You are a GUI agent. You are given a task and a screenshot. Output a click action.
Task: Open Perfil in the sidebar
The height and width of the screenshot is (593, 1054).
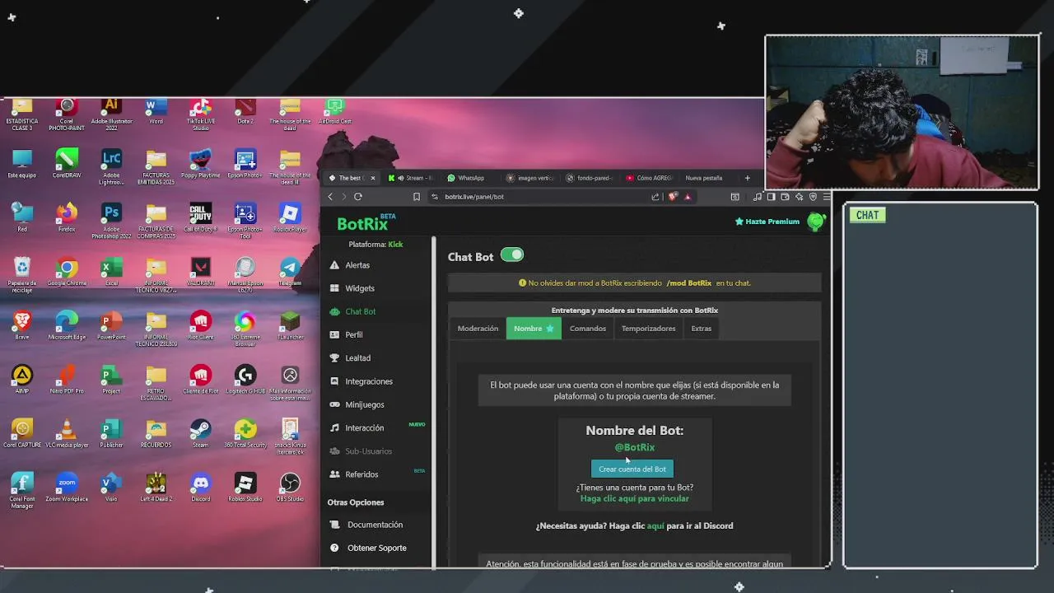click(x=347, y=334)
